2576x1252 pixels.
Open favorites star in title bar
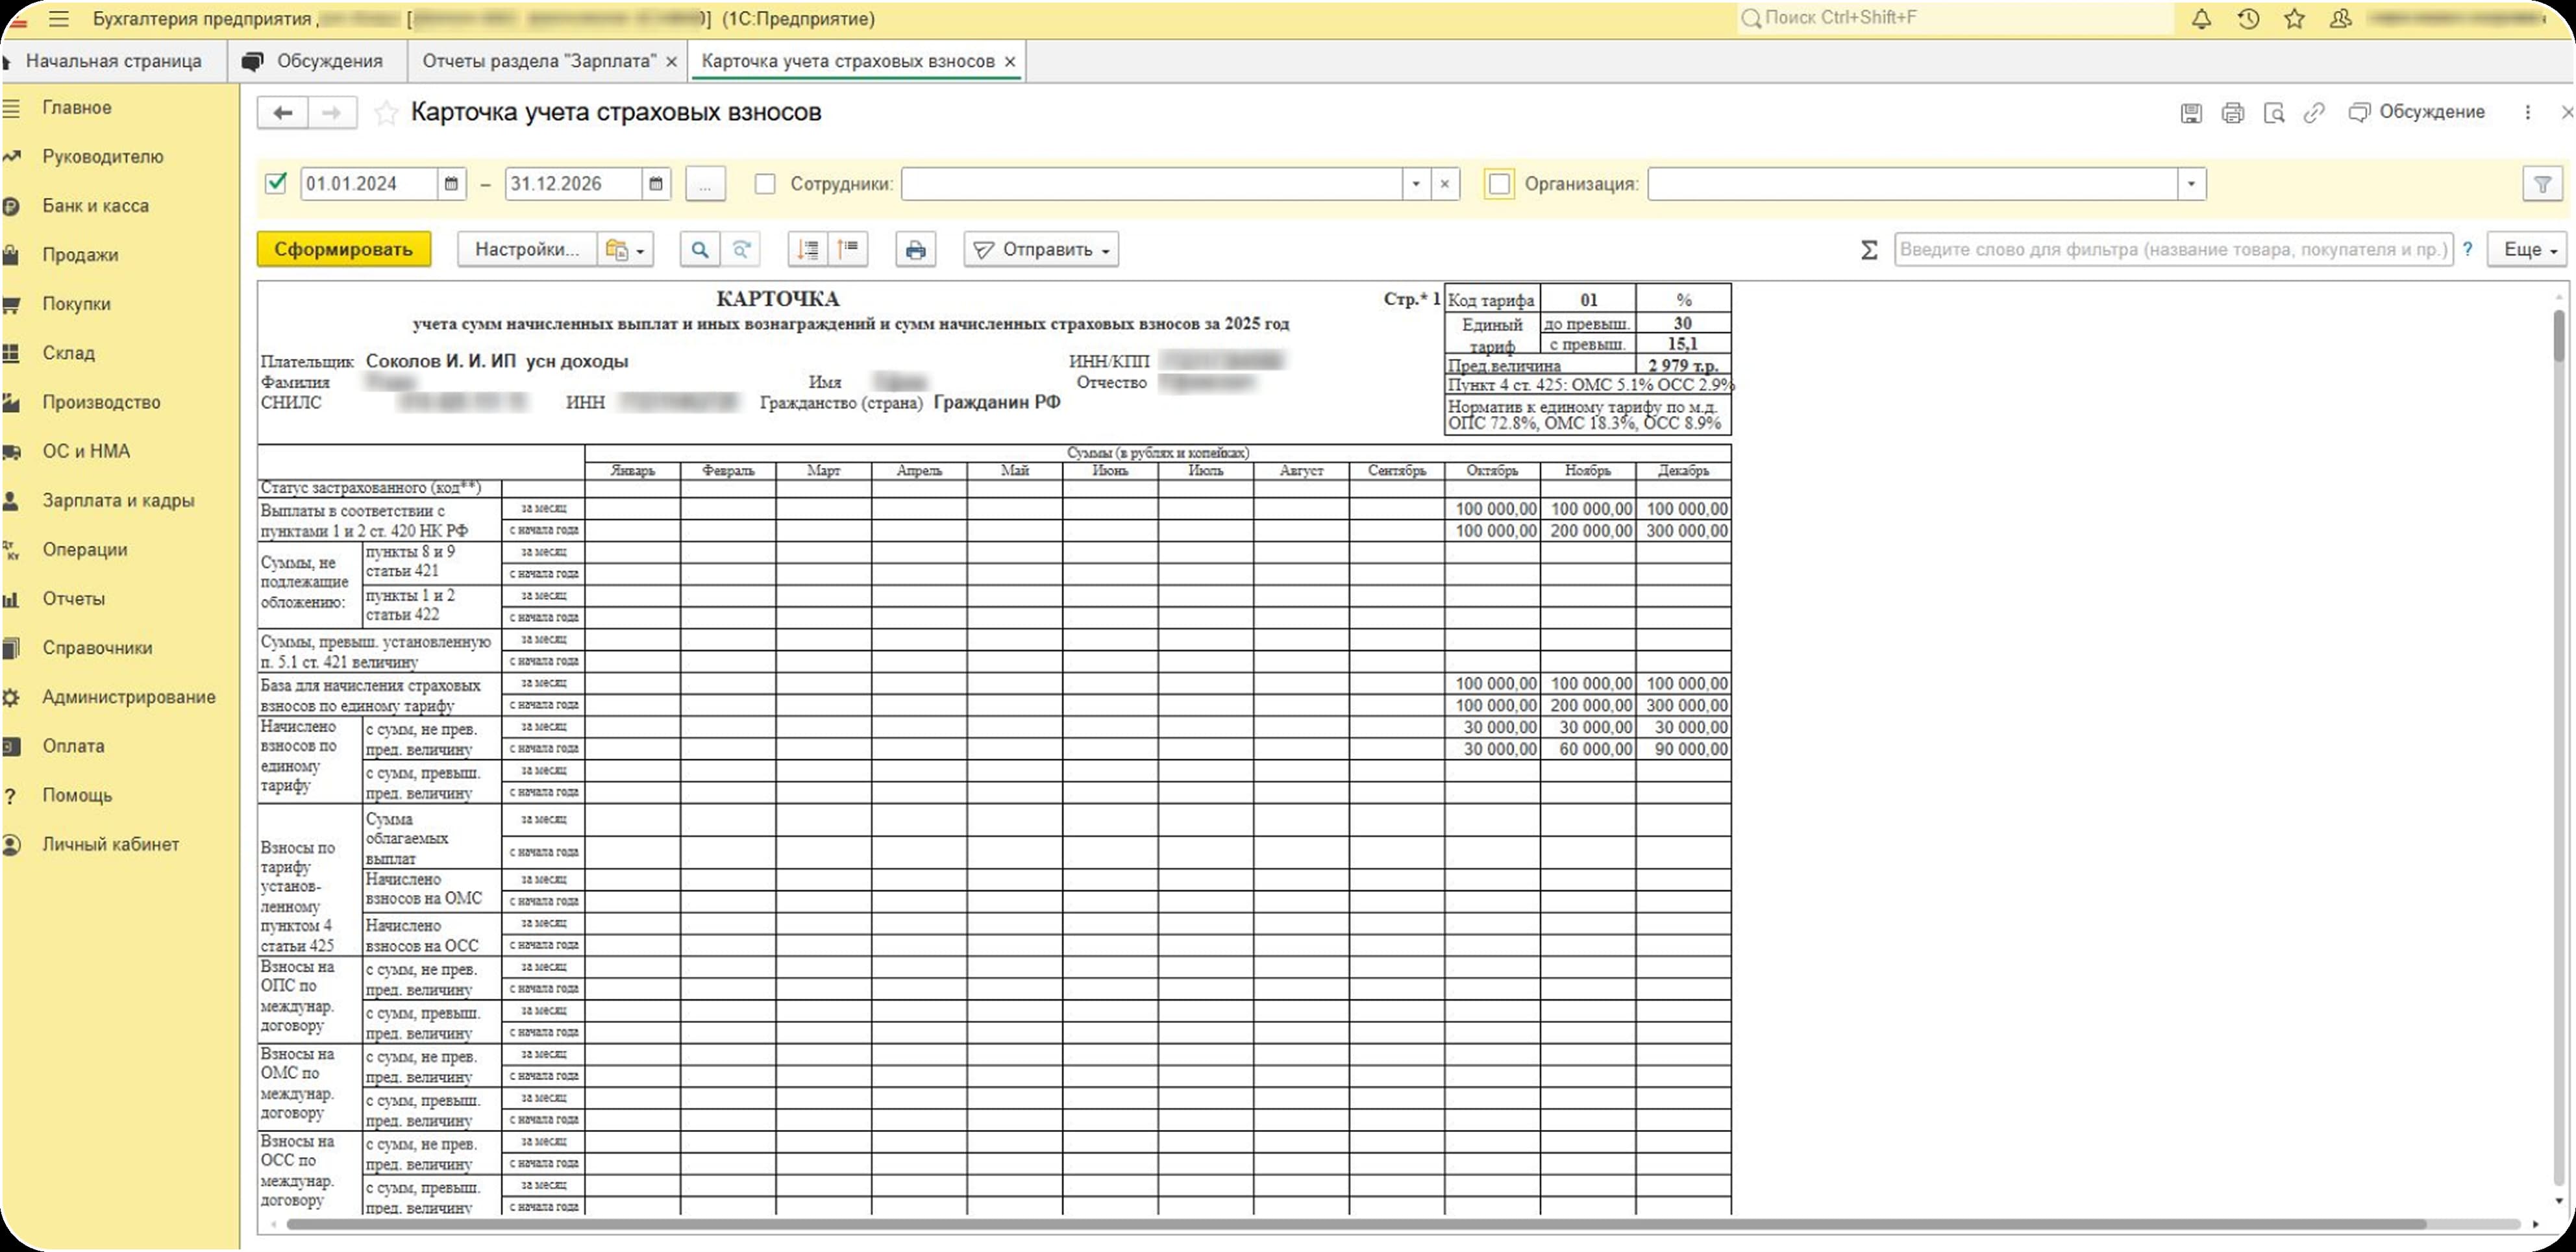(2295, 19)
